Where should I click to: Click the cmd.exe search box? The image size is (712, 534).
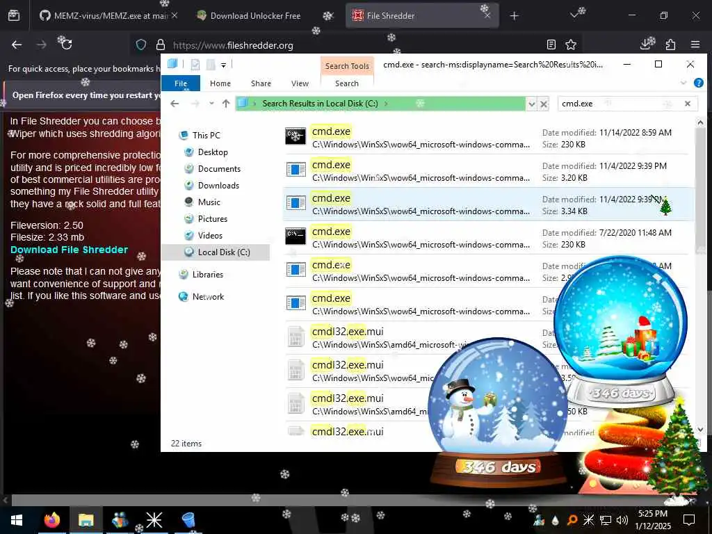(620, 104)
